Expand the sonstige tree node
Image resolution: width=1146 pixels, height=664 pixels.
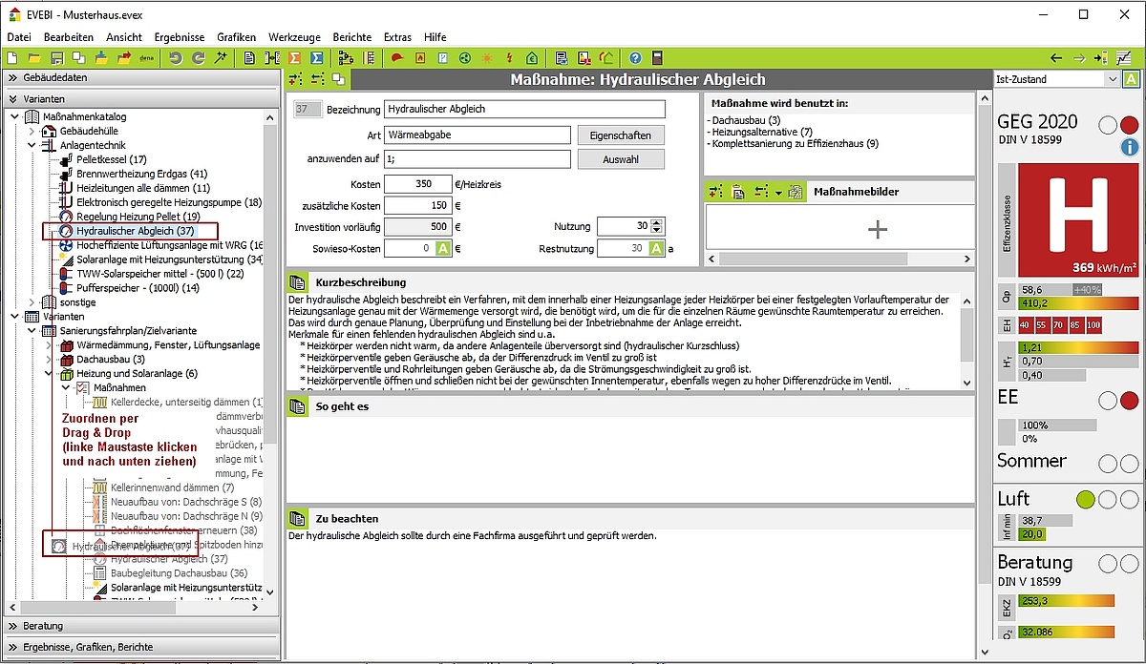[x=31, y=301]
